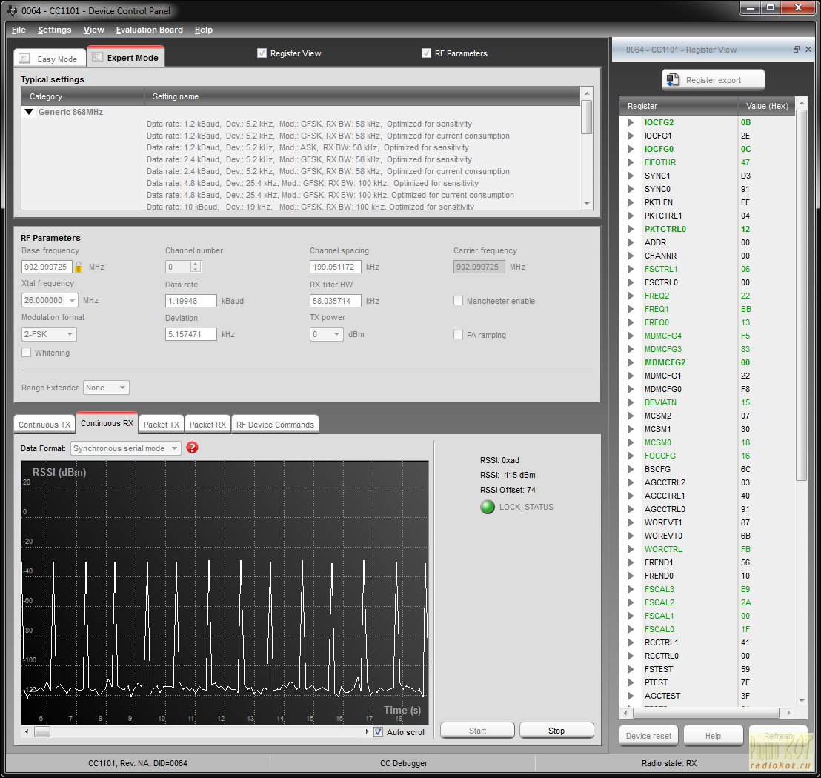Open the Modulation format dropdown

click(70, 334)
